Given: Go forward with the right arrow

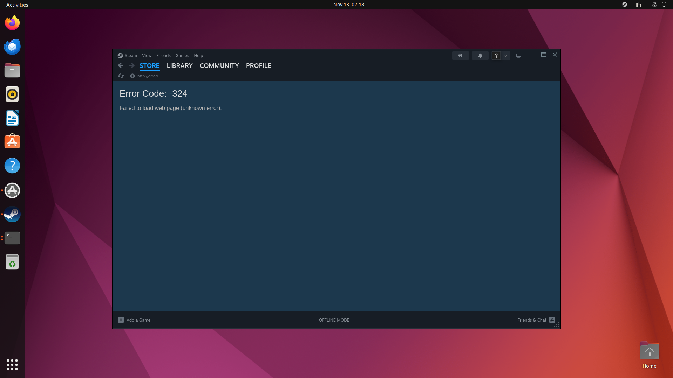Looking at the screenshot, I should pos(131,65).
